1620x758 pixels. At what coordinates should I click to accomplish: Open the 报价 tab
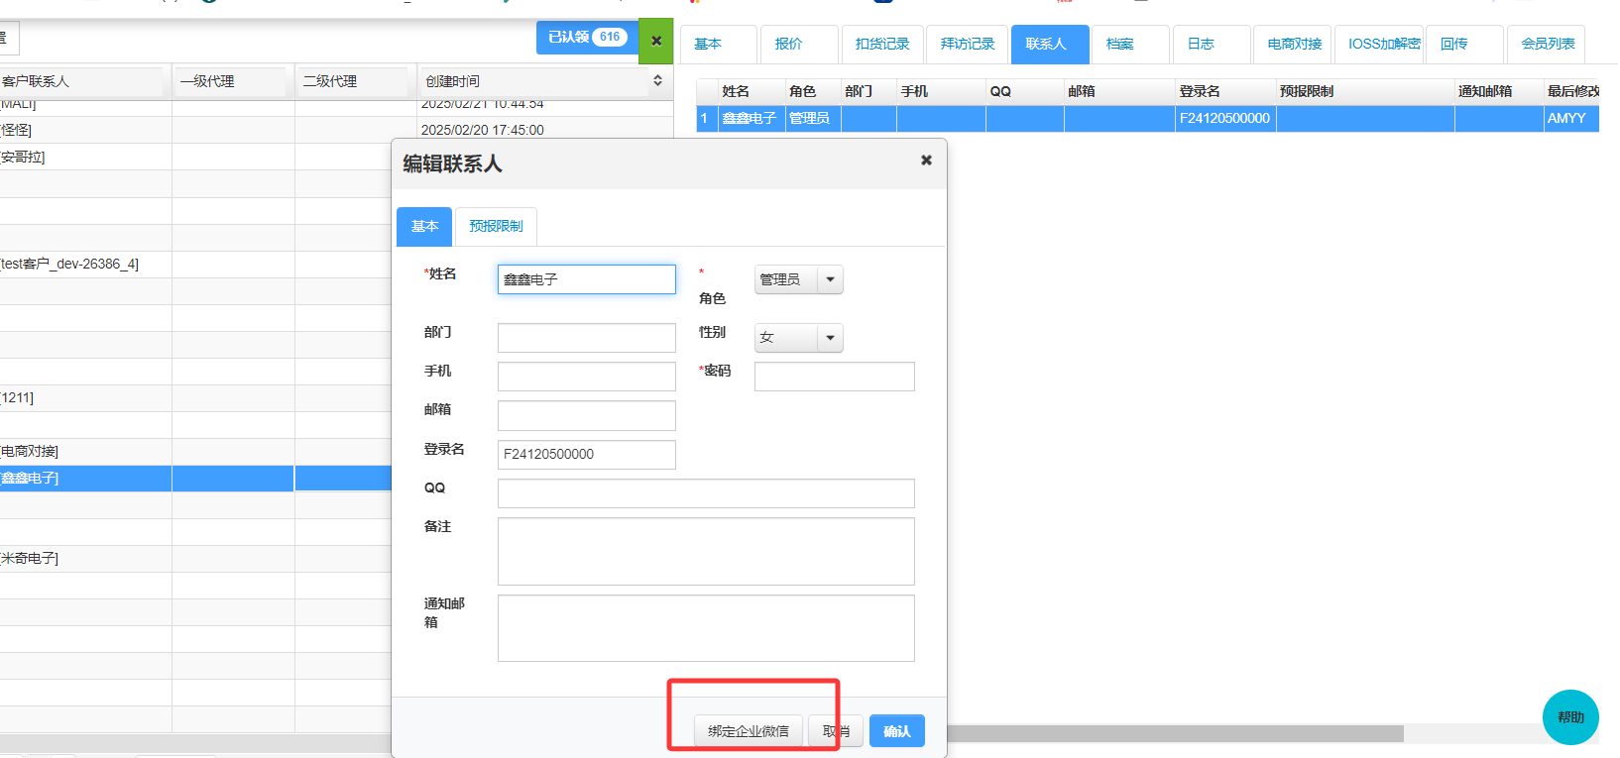[x=789, y=45]
